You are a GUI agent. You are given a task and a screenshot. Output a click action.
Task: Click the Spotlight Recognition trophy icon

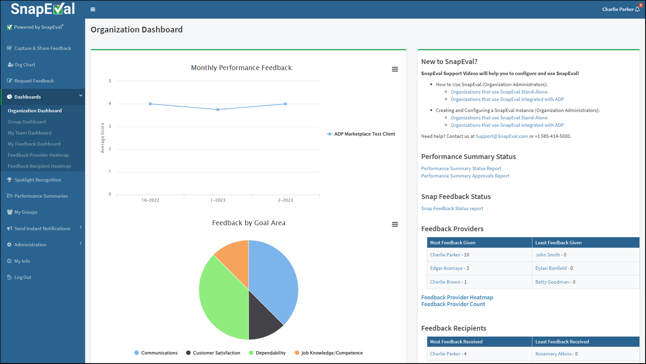9,180
